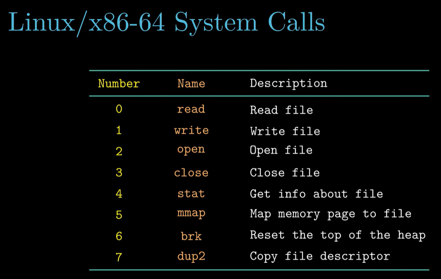The image size is (441, 279).
Task: Select the "close" syscall name
Action: coord(191,173)
